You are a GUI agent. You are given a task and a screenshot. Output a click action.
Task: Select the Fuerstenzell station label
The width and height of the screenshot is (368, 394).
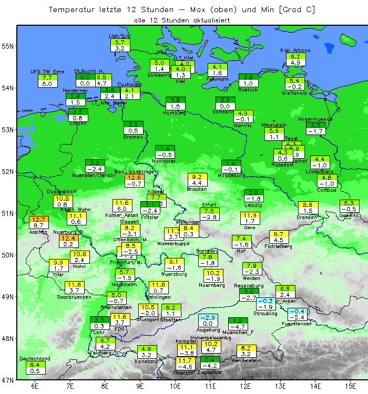pyautogui.click(x=297, y=324)
